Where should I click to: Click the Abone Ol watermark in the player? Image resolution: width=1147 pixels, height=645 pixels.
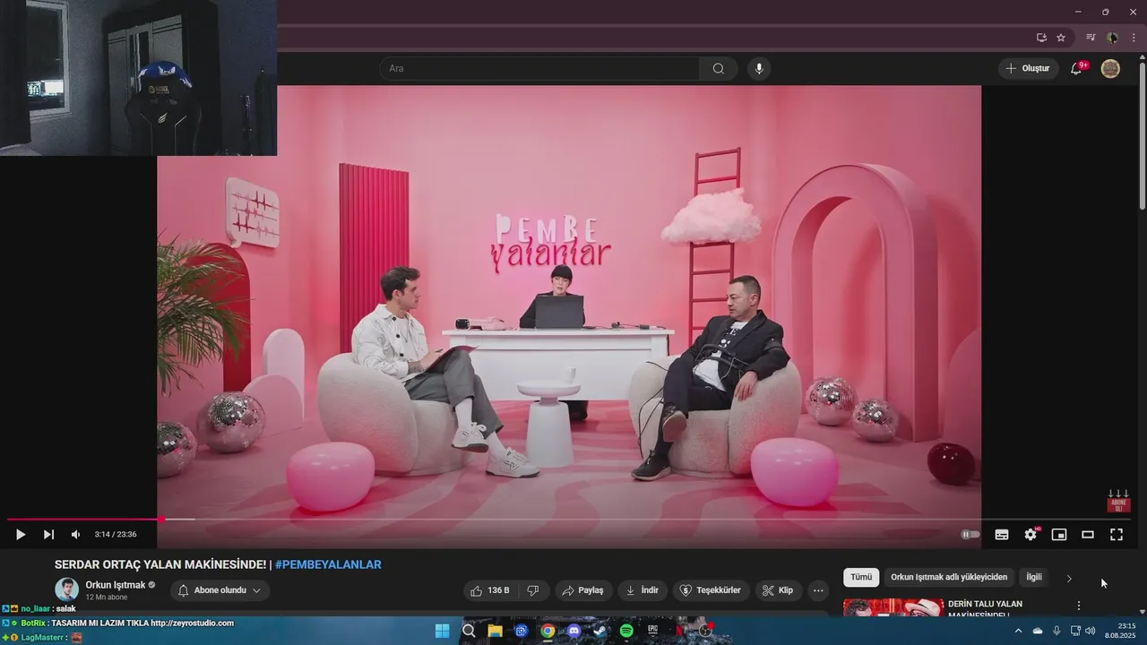(1118, 501)
